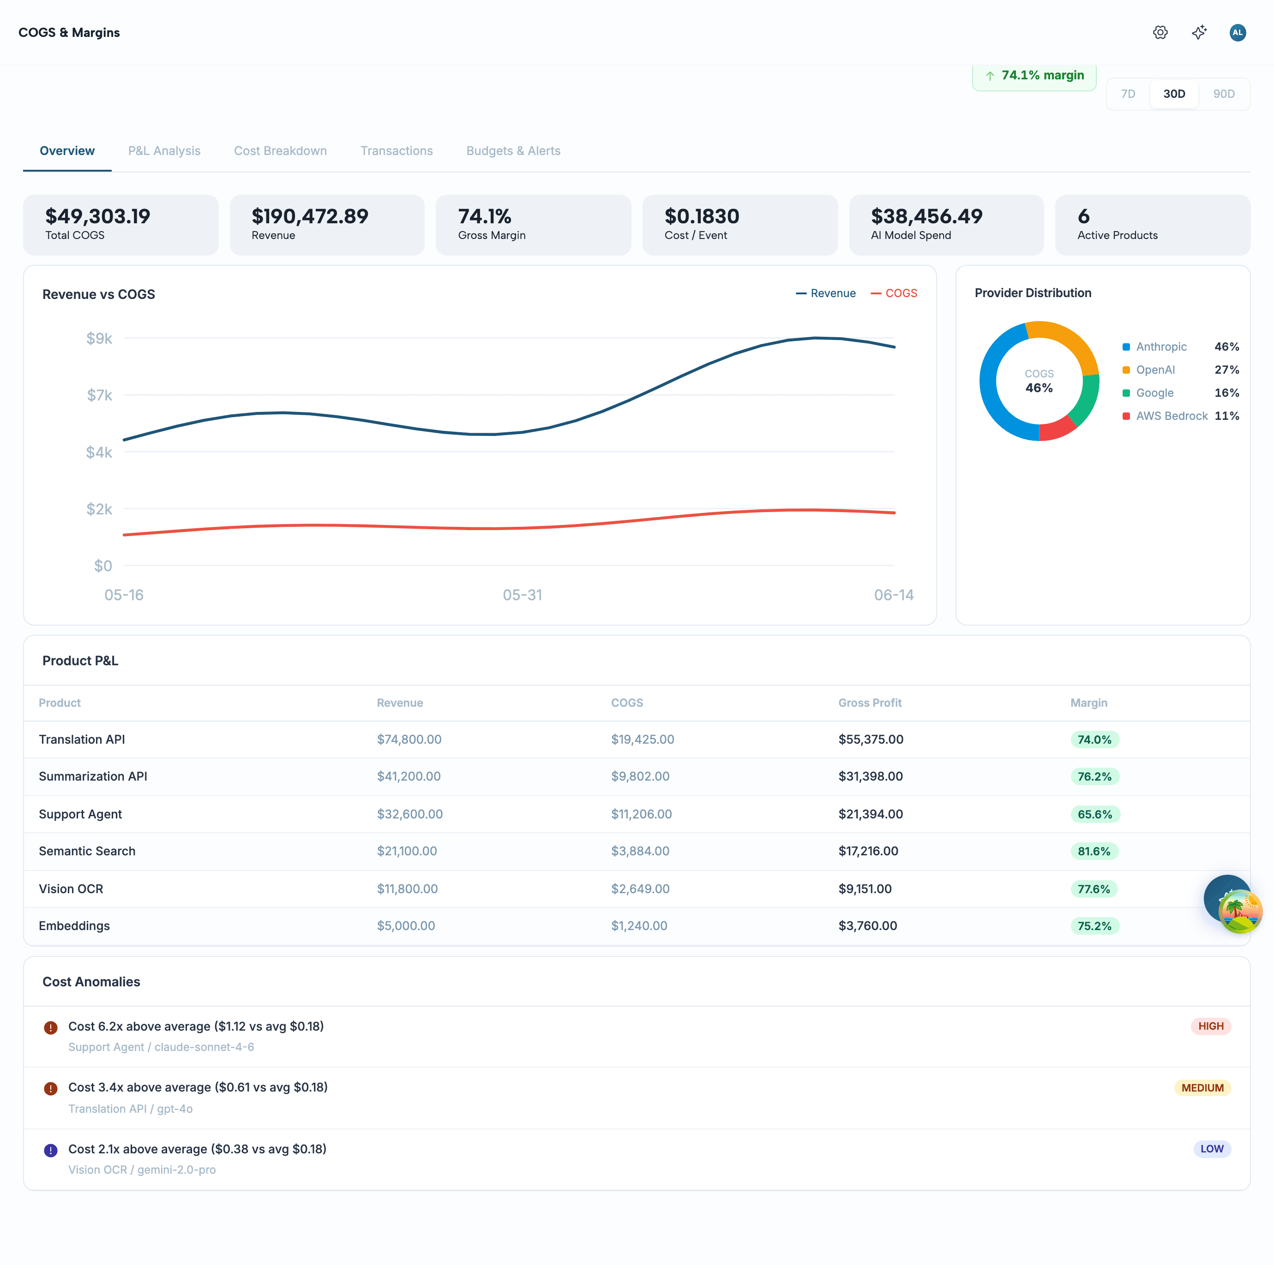Switch to the P&L Analysis tab

pos(164,151)
